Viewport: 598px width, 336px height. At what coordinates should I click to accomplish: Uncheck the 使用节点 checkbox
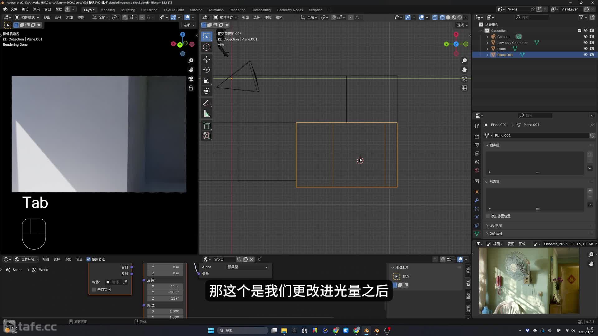click(88, 259)
